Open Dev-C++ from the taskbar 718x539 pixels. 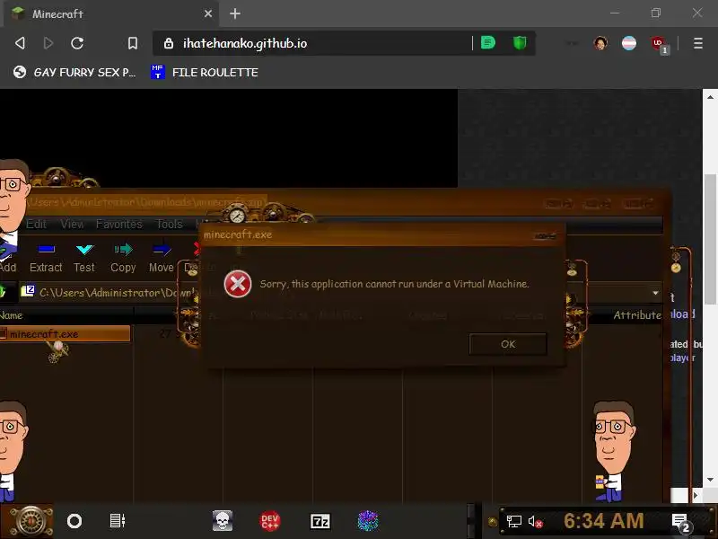pyautogui.click(x=270, y=521)
